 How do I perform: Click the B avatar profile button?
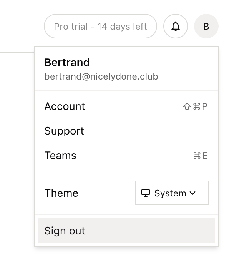tap(206, 26)
